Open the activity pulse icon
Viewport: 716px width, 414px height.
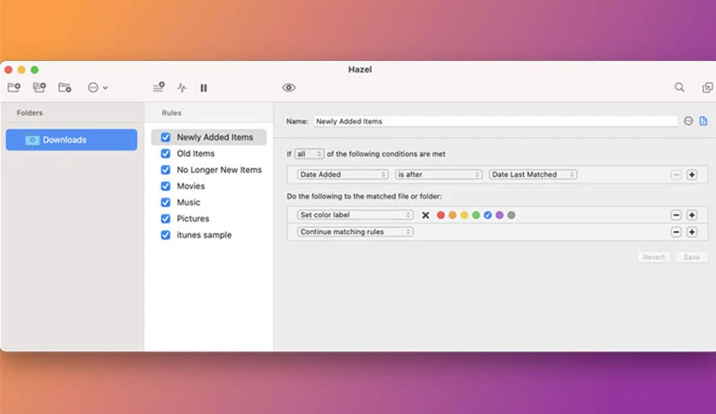point(182,87)
